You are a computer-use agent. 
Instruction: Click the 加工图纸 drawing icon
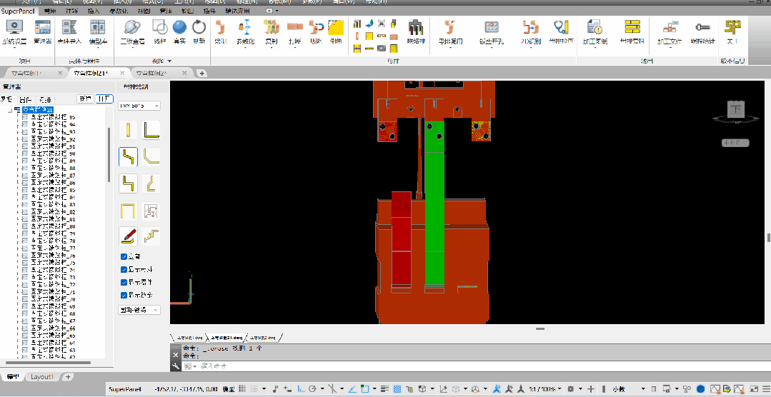click(x=595, y=27)
